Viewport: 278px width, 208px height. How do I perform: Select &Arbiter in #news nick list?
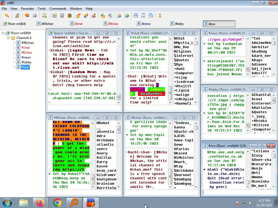click(260, 47)
